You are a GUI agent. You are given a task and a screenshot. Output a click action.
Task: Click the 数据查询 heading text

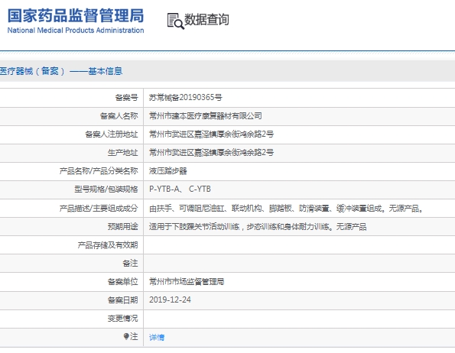(x=206, y=20)
